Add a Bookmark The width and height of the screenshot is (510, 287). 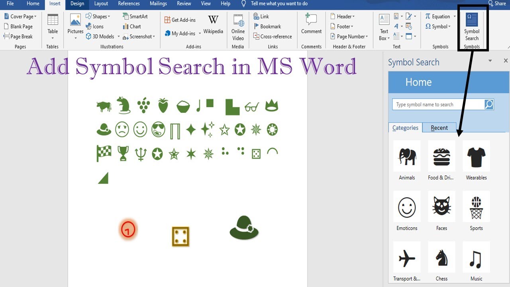point(267,26)
